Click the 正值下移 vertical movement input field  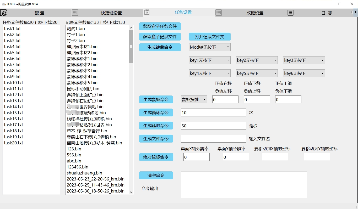click(x=257, y=99)
